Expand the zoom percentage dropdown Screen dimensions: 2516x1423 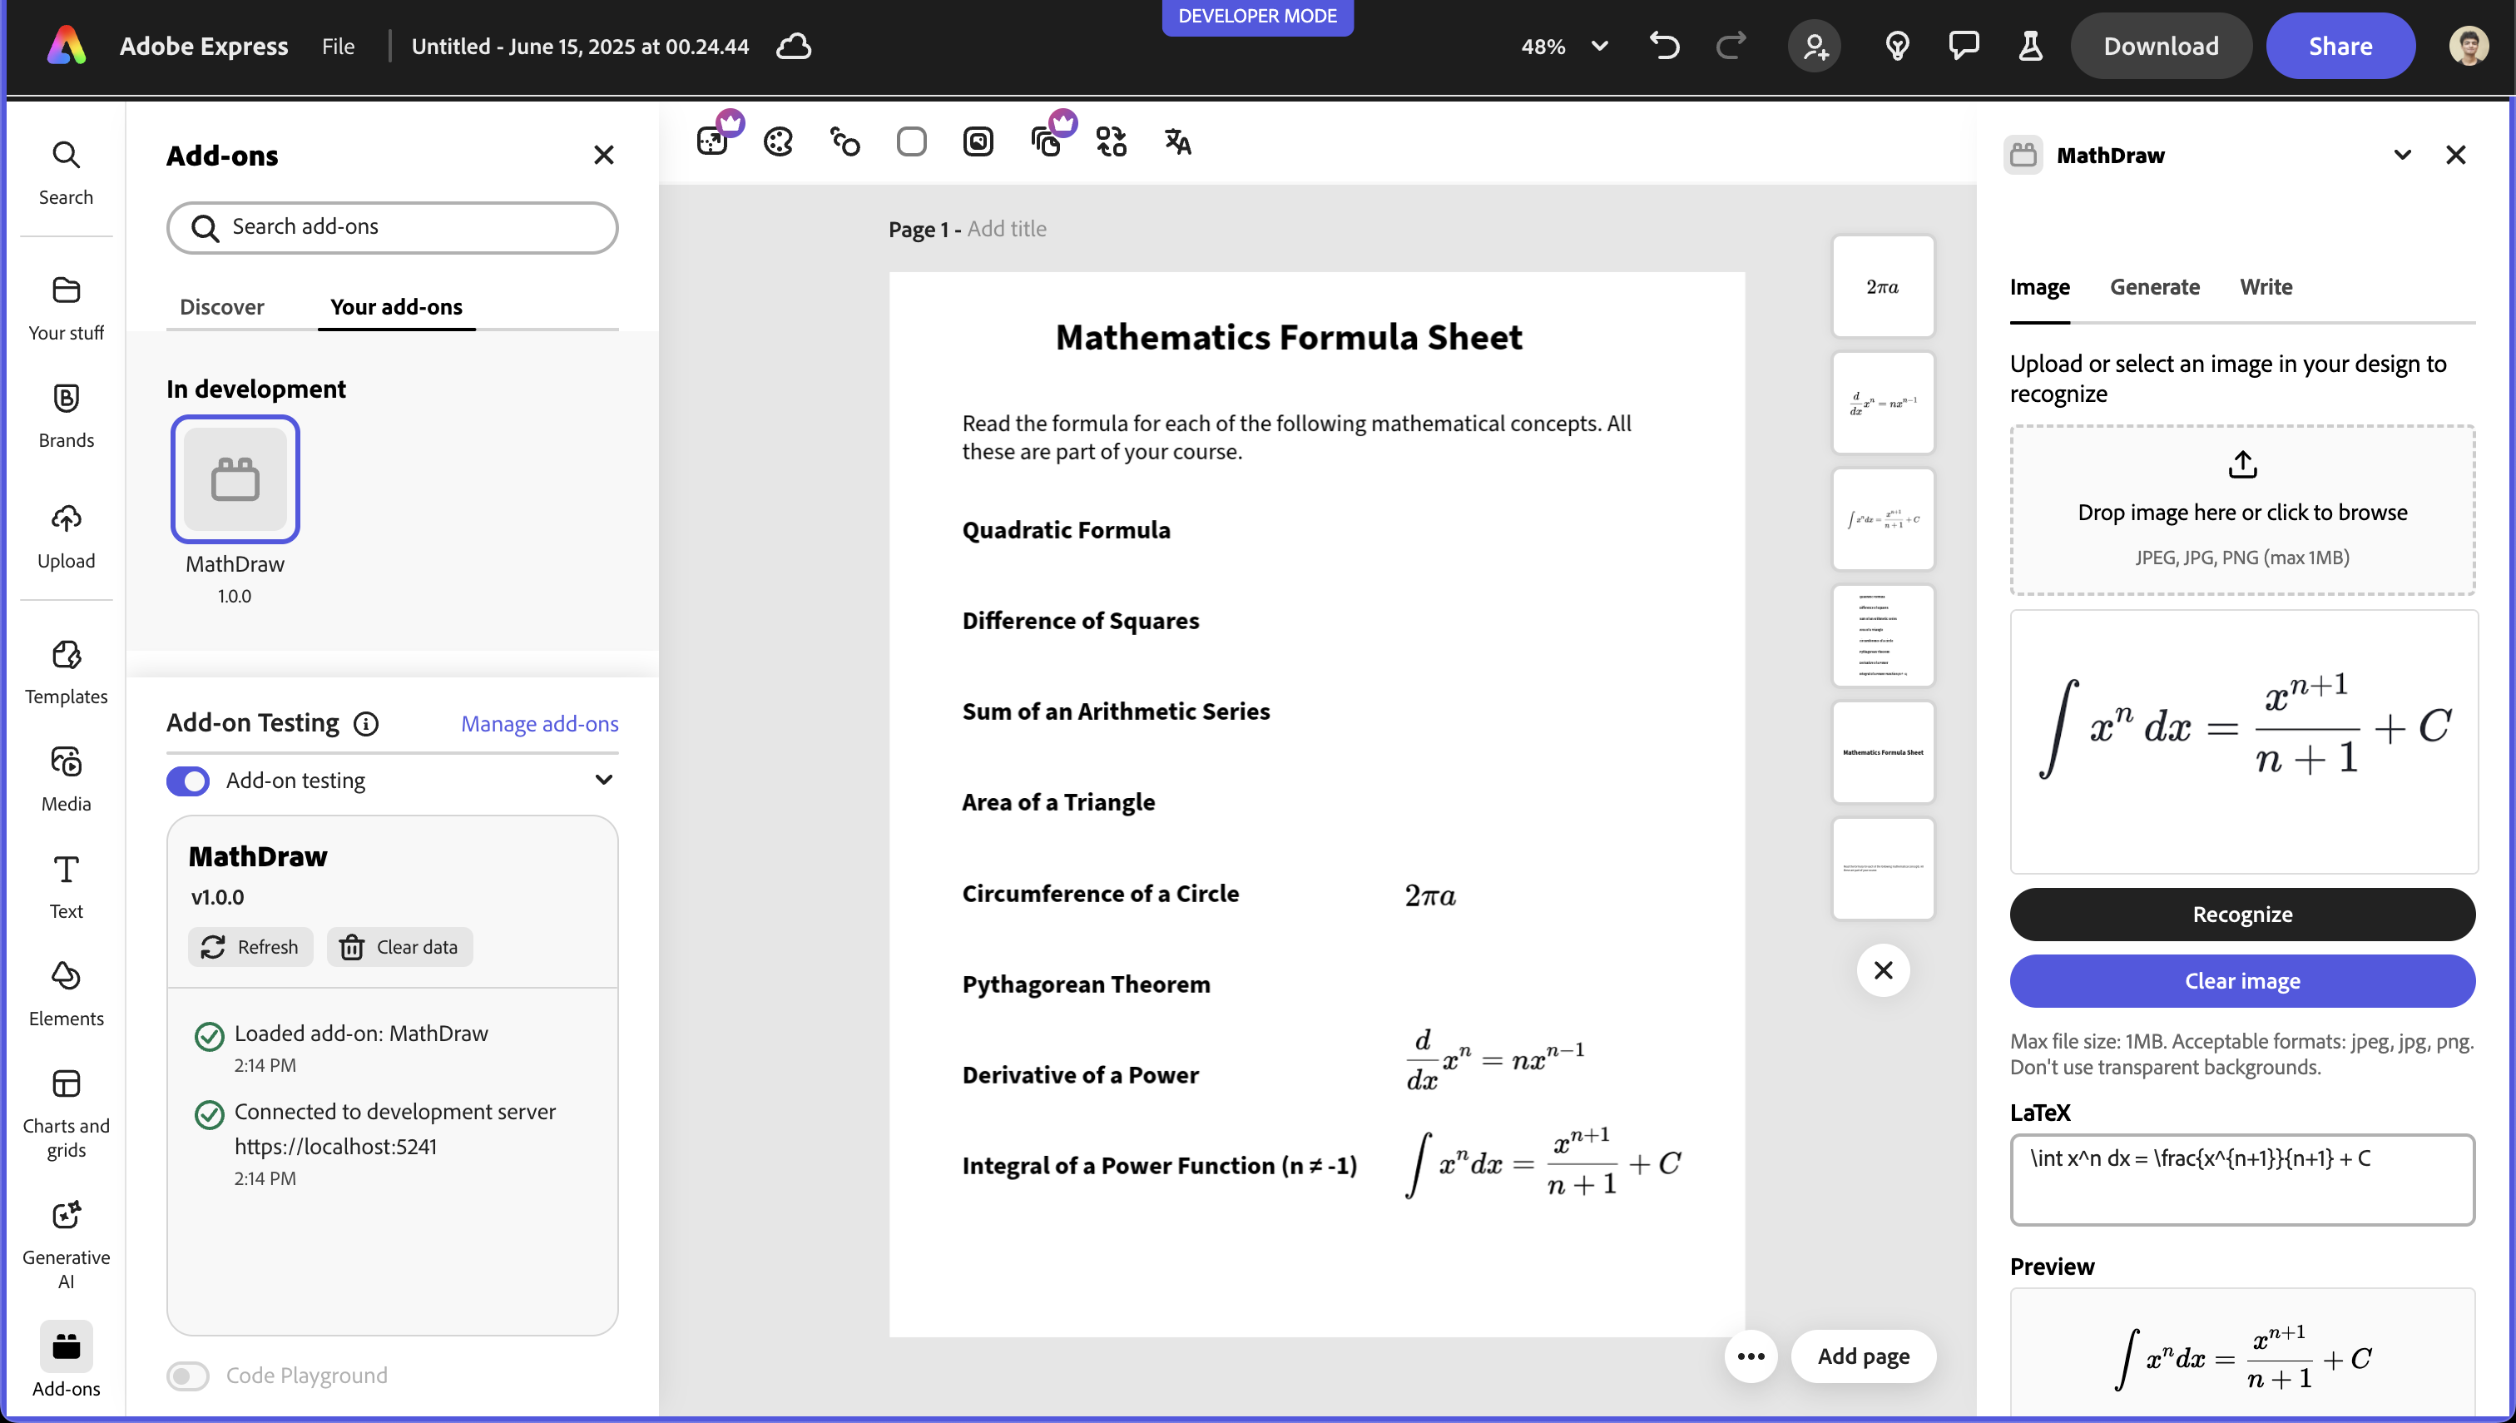coord(1599,46)
